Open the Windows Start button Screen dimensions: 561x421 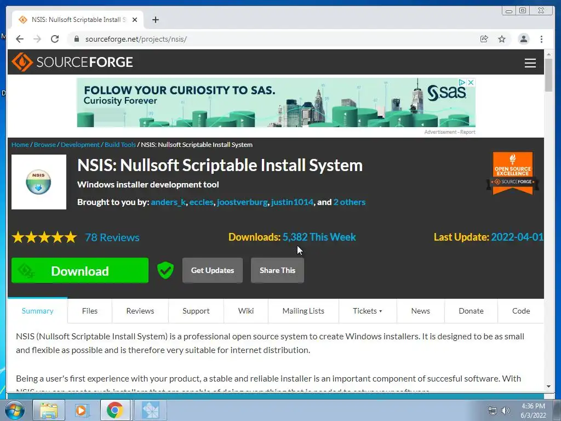(x=14, y=410)
